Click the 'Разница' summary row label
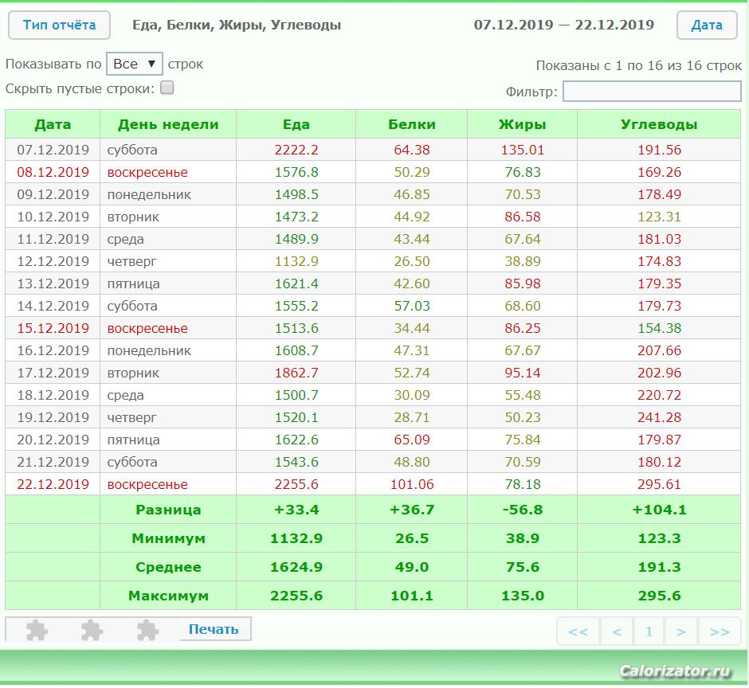749x688 pixels. pos(168,510)
